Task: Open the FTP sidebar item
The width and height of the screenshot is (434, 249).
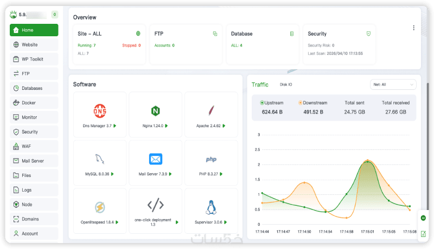Action: point(34,74)
